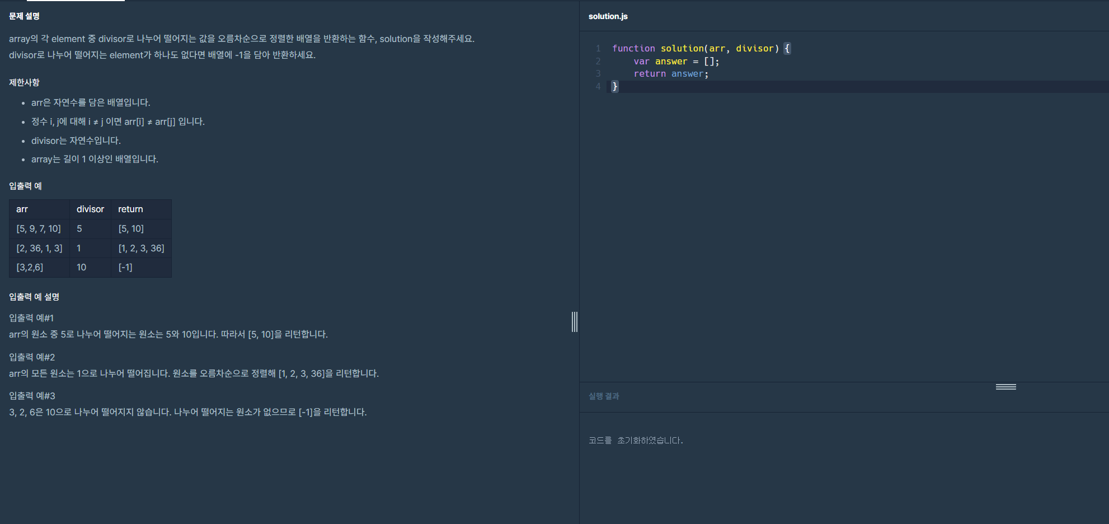The height and width of the screenshot is (524, 1109).
Task: Click the '코드를 초기화하였습니다.' result message
Action: 636,441
